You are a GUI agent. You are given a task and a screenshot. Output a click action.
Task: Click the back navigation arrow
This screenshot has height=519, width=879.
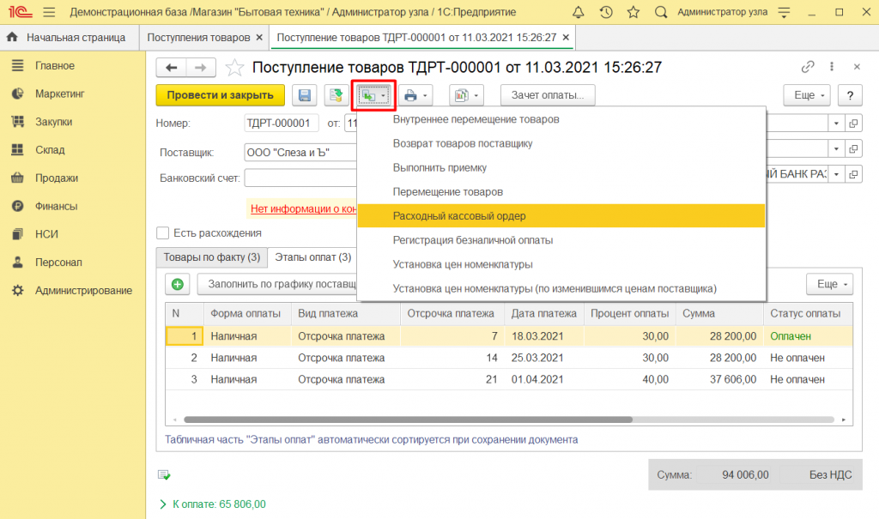[x=172, y=68]
